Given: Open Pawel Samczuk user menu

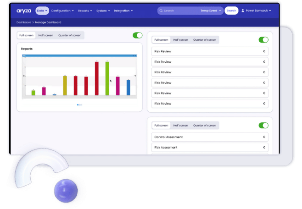Looking at the screenshot, I should 257,11.
